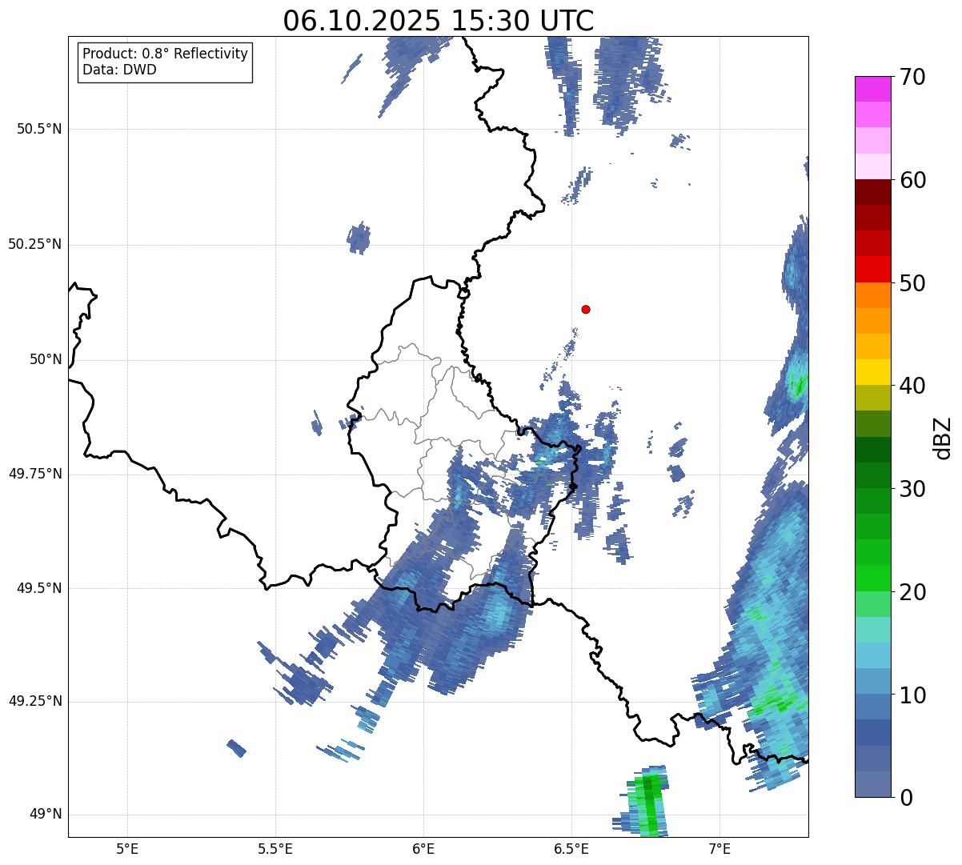This screenshot has width=962, height=865.
Task: Click the 49°N latitude label
Action: tap(46, 814)
